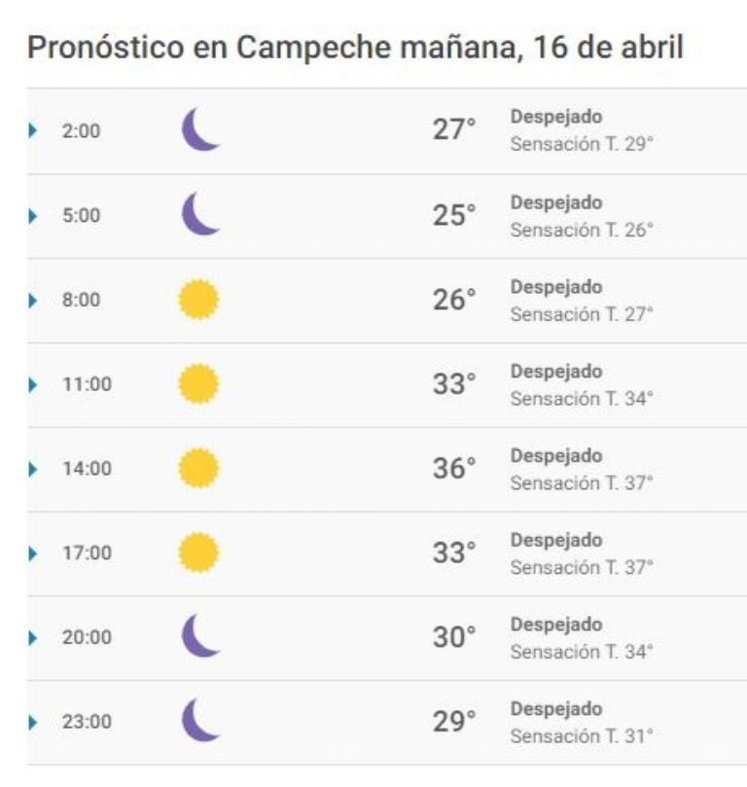Expand the 14:00 row disclosure triangle

pyautogui.click(x=33, y=469)
